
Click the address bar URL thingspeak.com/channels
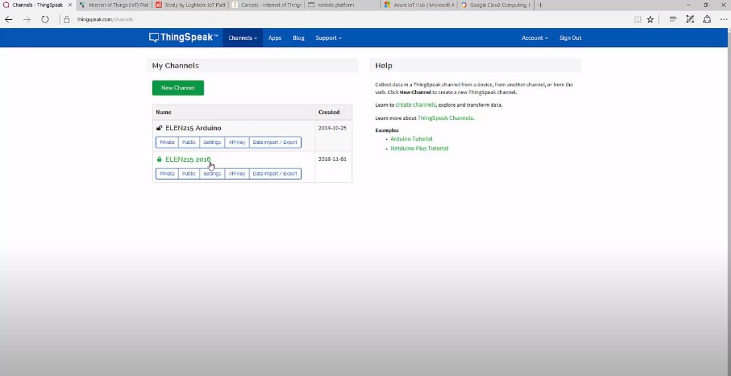click(105, 20)
